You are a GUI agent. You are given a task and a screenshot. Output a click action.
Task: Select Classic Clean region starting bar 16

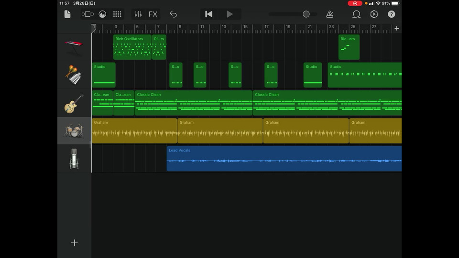pyautogui.click(x=327, y=103)
